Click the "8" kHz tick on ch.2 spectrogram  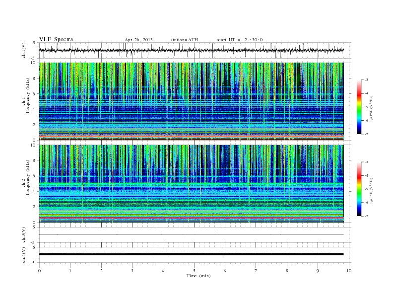coord(34,160)
